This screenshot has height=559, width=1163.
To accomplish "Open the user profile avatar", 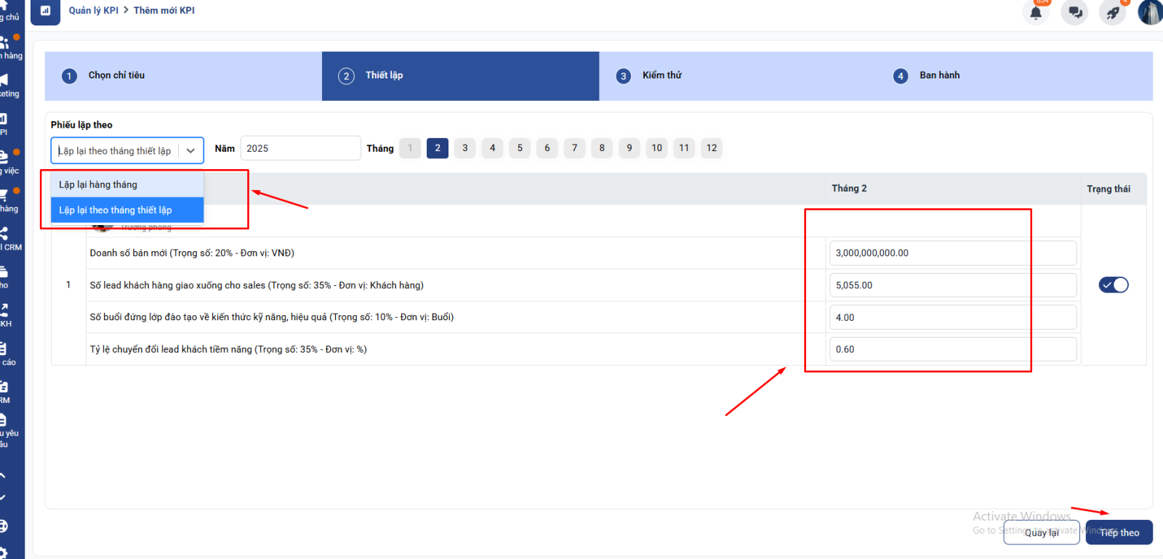I will [x=1150, y=12].
